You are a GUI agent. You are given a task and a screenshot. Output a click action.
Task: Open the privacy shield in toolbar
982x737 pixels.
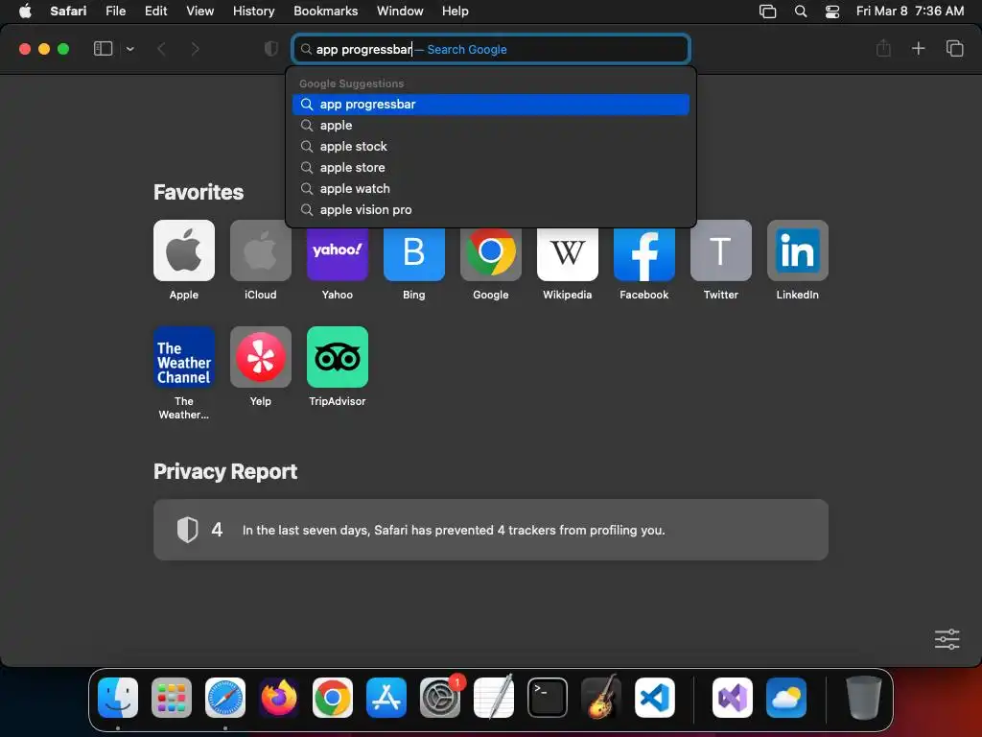271,49
